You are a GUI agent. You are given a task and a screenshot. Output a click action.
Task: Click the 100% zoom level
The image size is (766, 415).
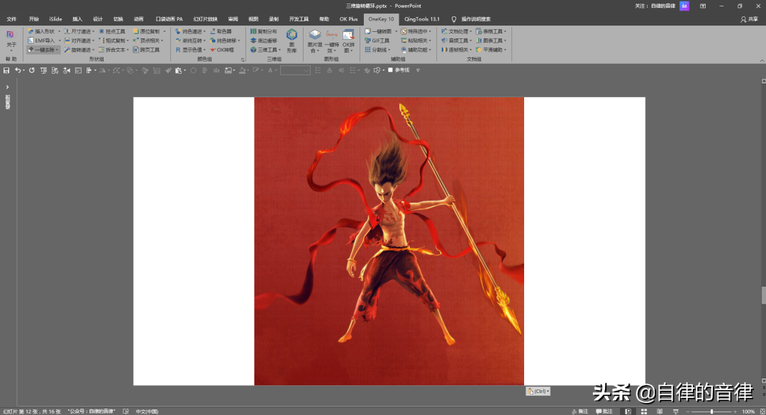click(x=748, y=411)
